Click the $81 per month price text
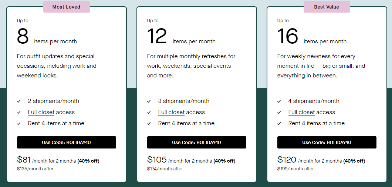The height and width of the screenshot is (187, 392). pos(24,160)
